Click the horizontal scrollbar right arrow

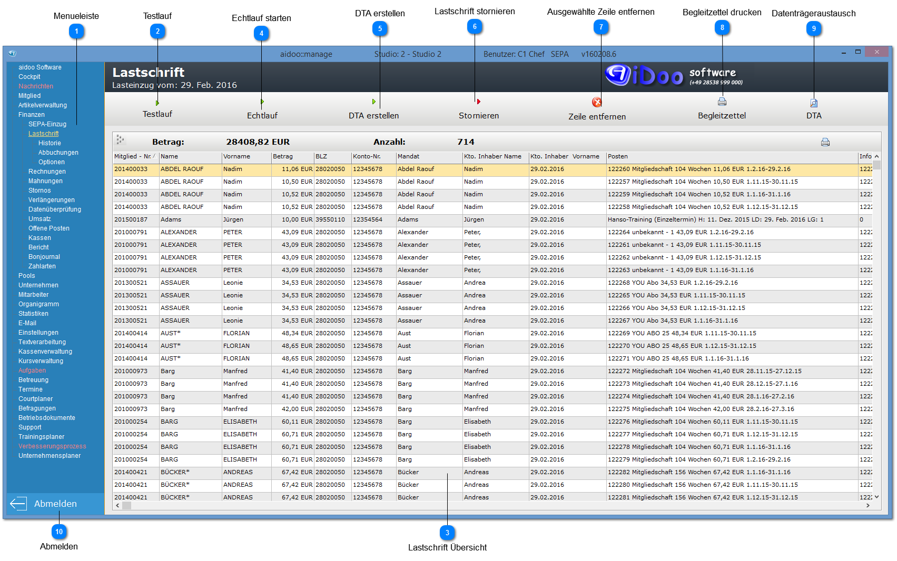tap(868, 505)
